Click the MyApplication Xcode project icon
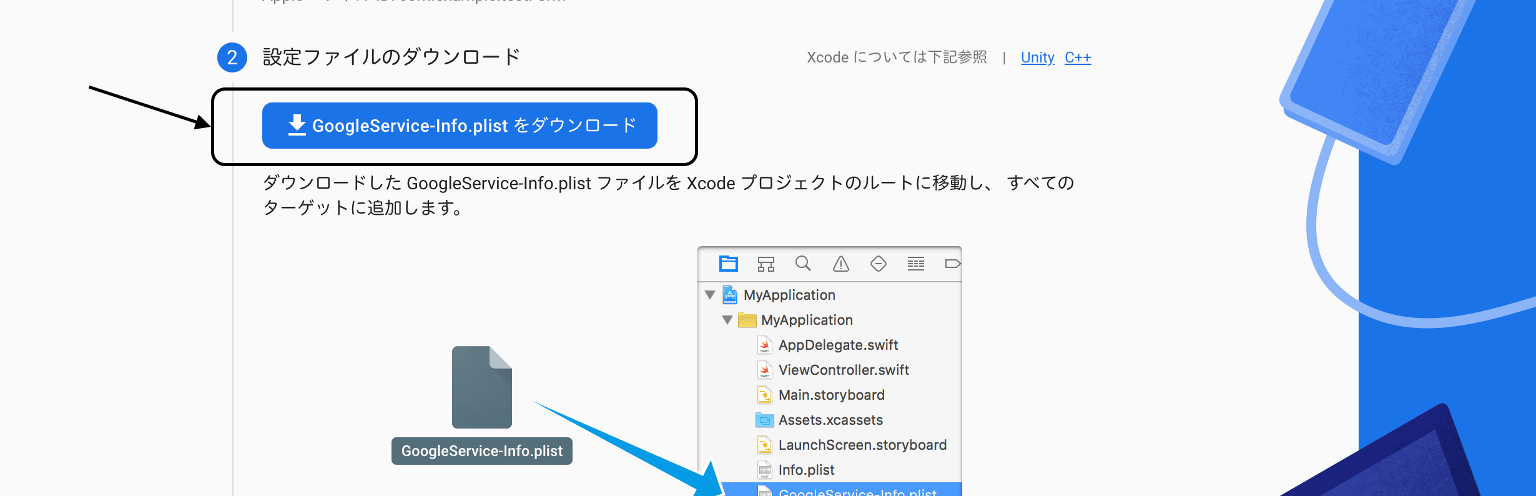The image size is (1536, 496). pyautogui.click(x=729, y=295)
